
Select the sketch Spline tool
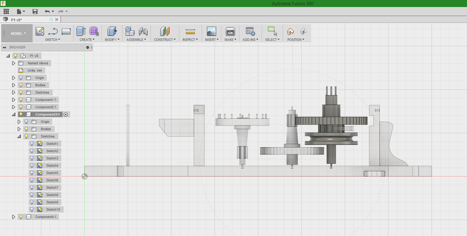[x=53, y=31]
